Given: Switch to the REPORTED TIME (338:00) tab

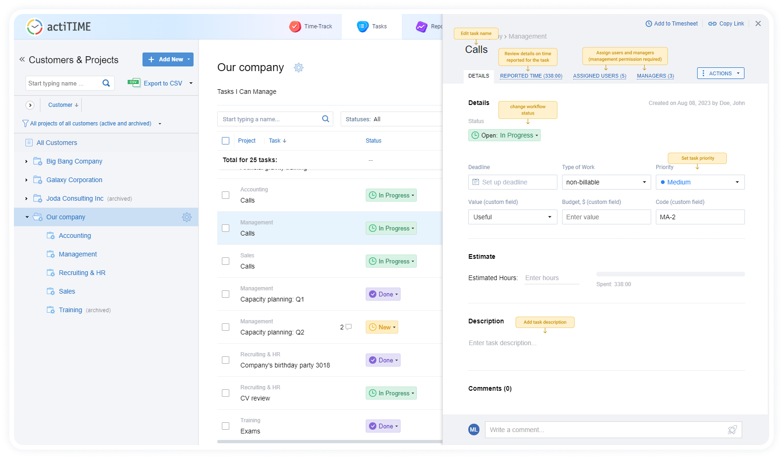Looking at the screenshot, I should (531, 76).
